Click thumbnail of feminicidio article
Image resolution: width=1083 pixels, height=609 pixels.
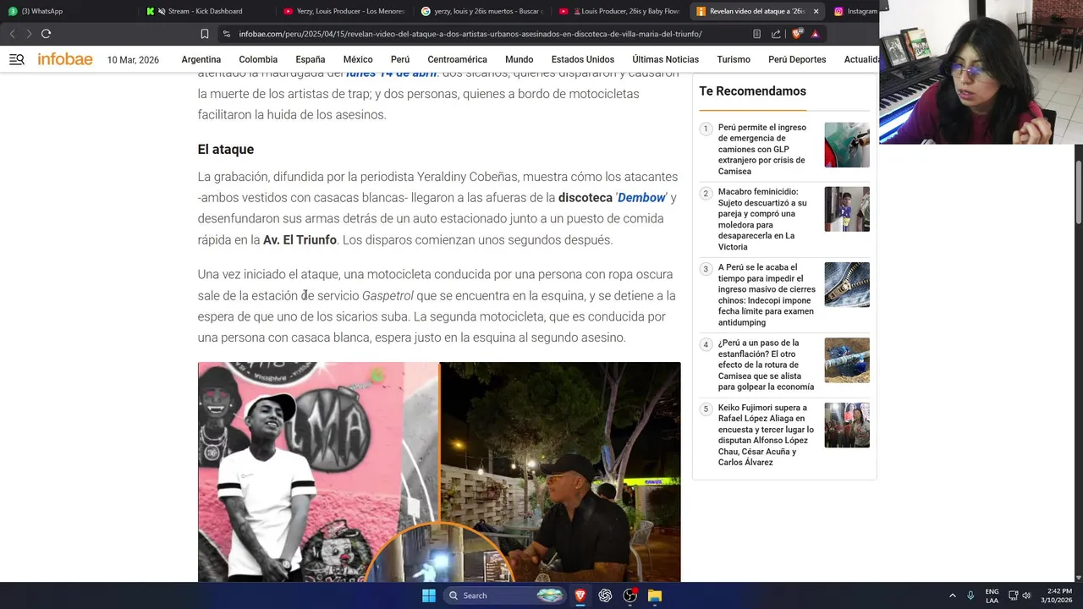click(847, 209)
